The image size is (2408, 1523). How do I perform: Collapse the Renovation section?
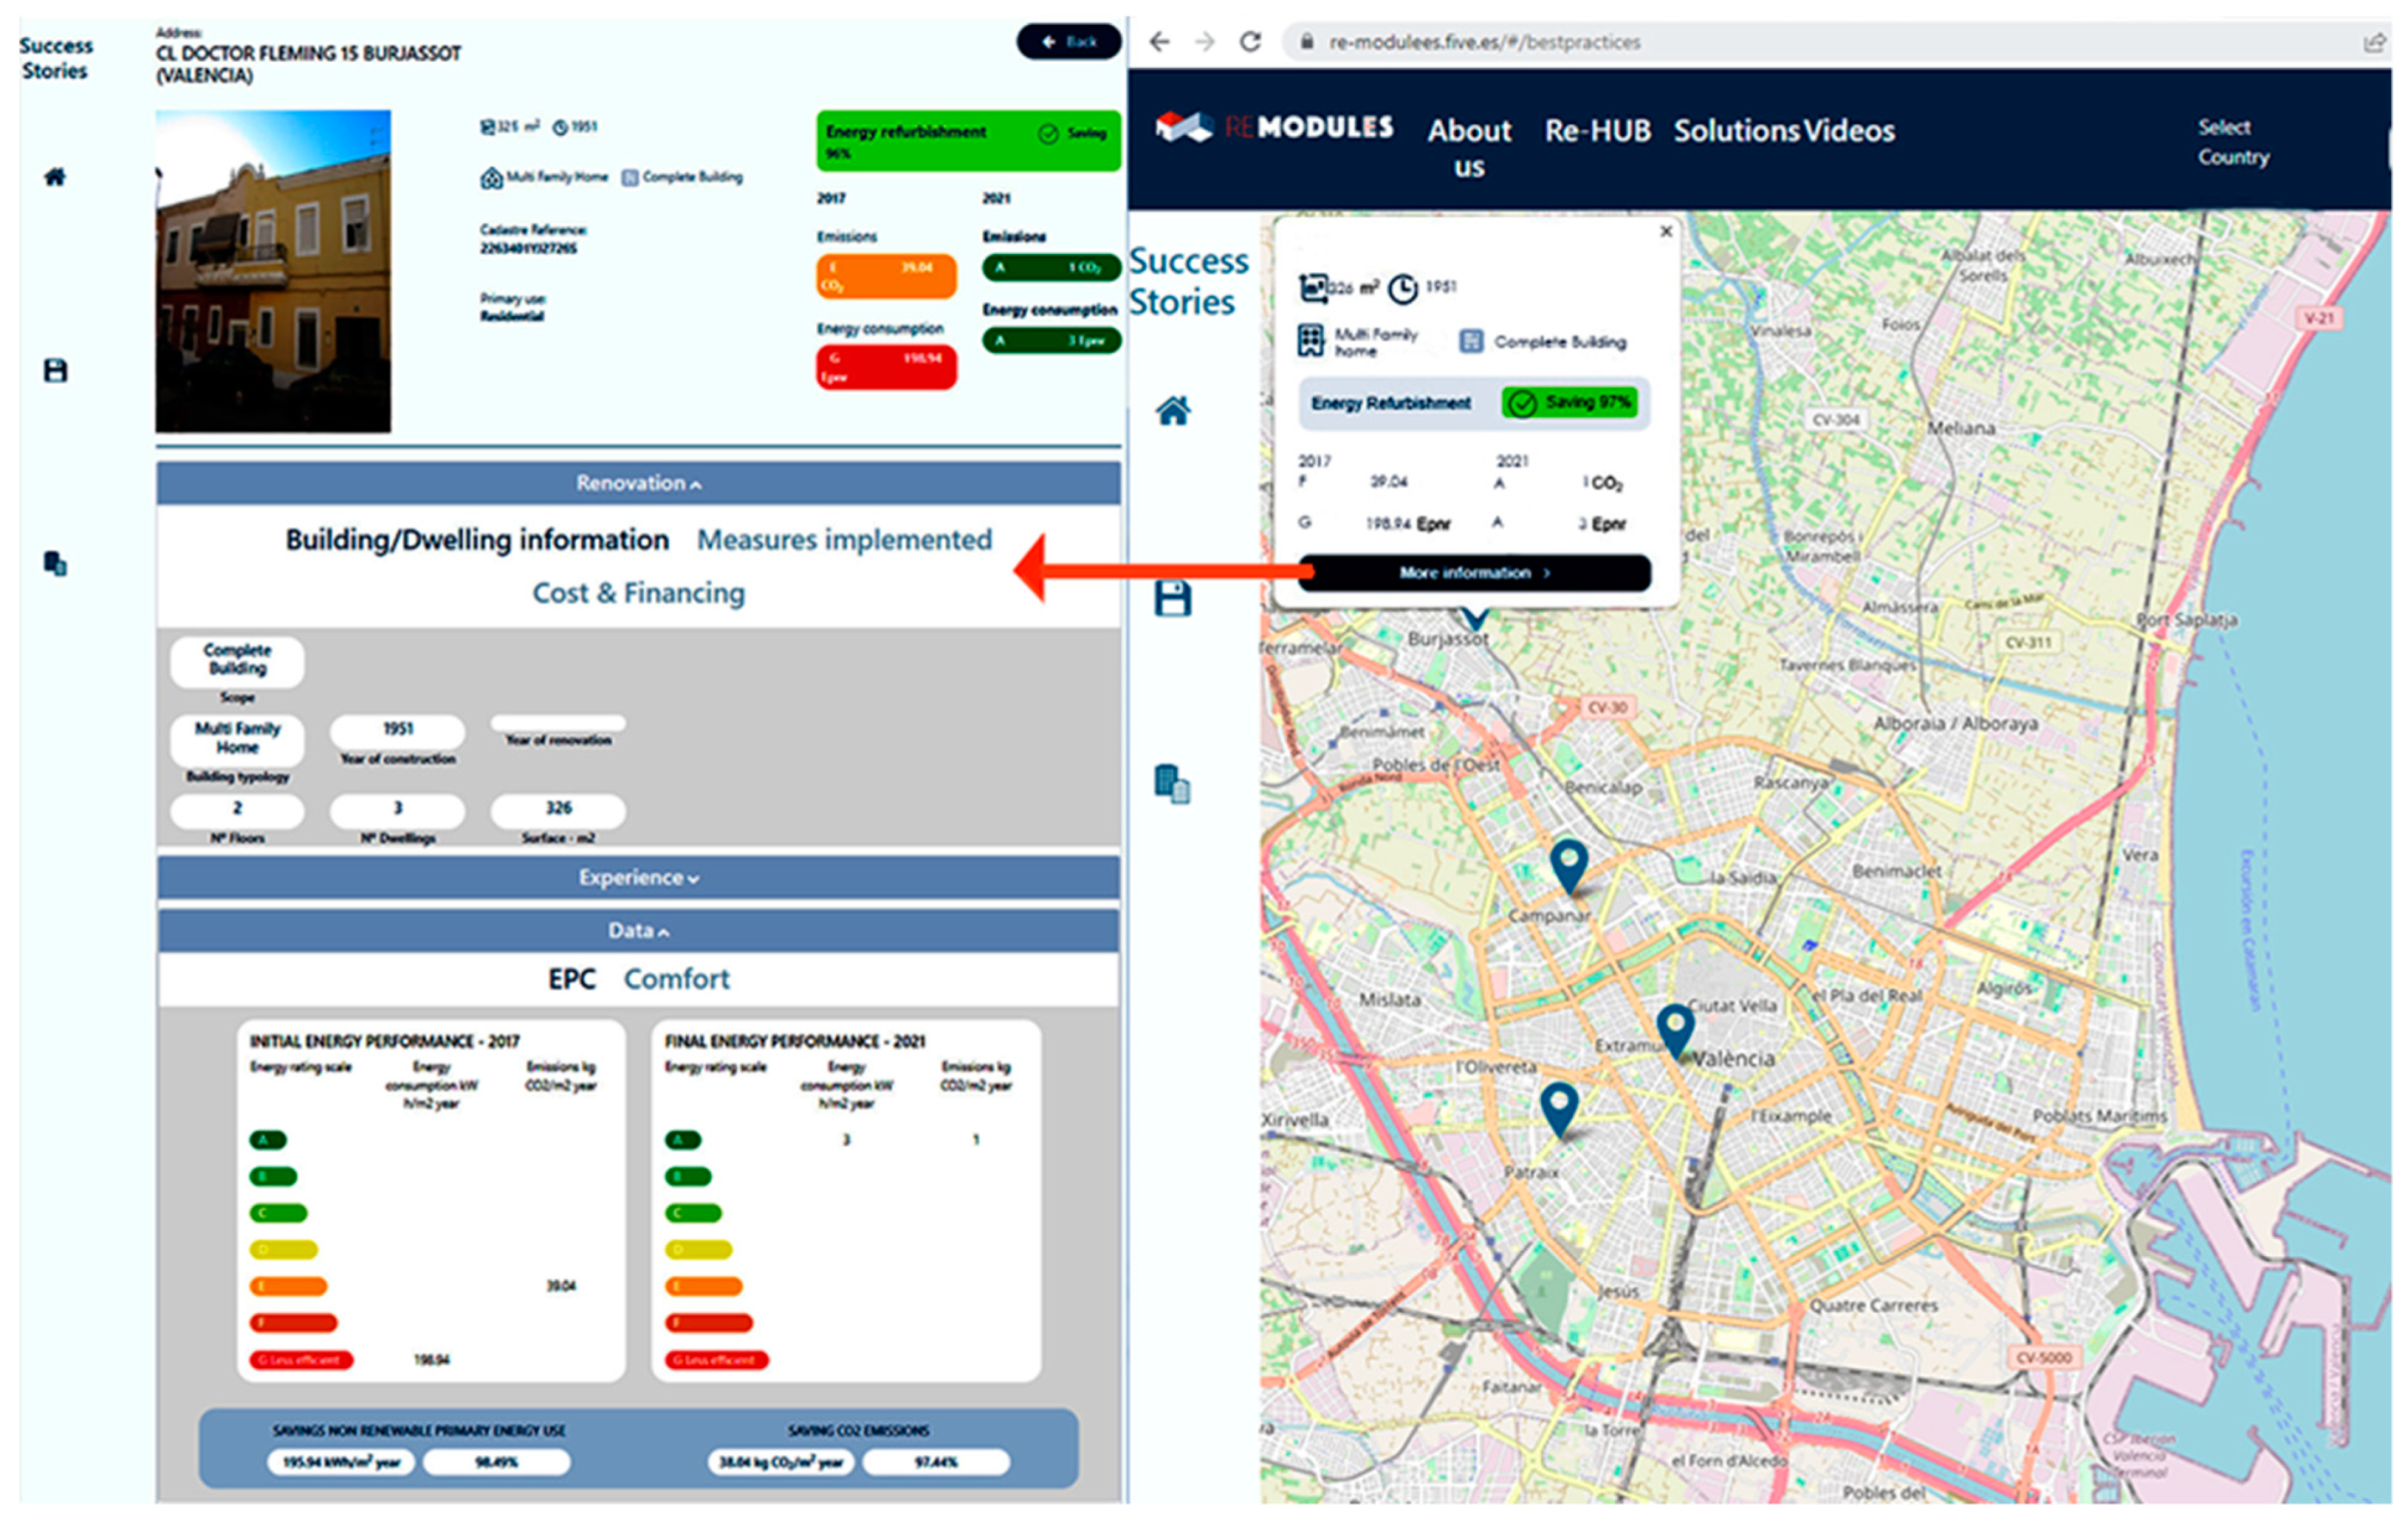pyautogui.click(x=638, y=483)
